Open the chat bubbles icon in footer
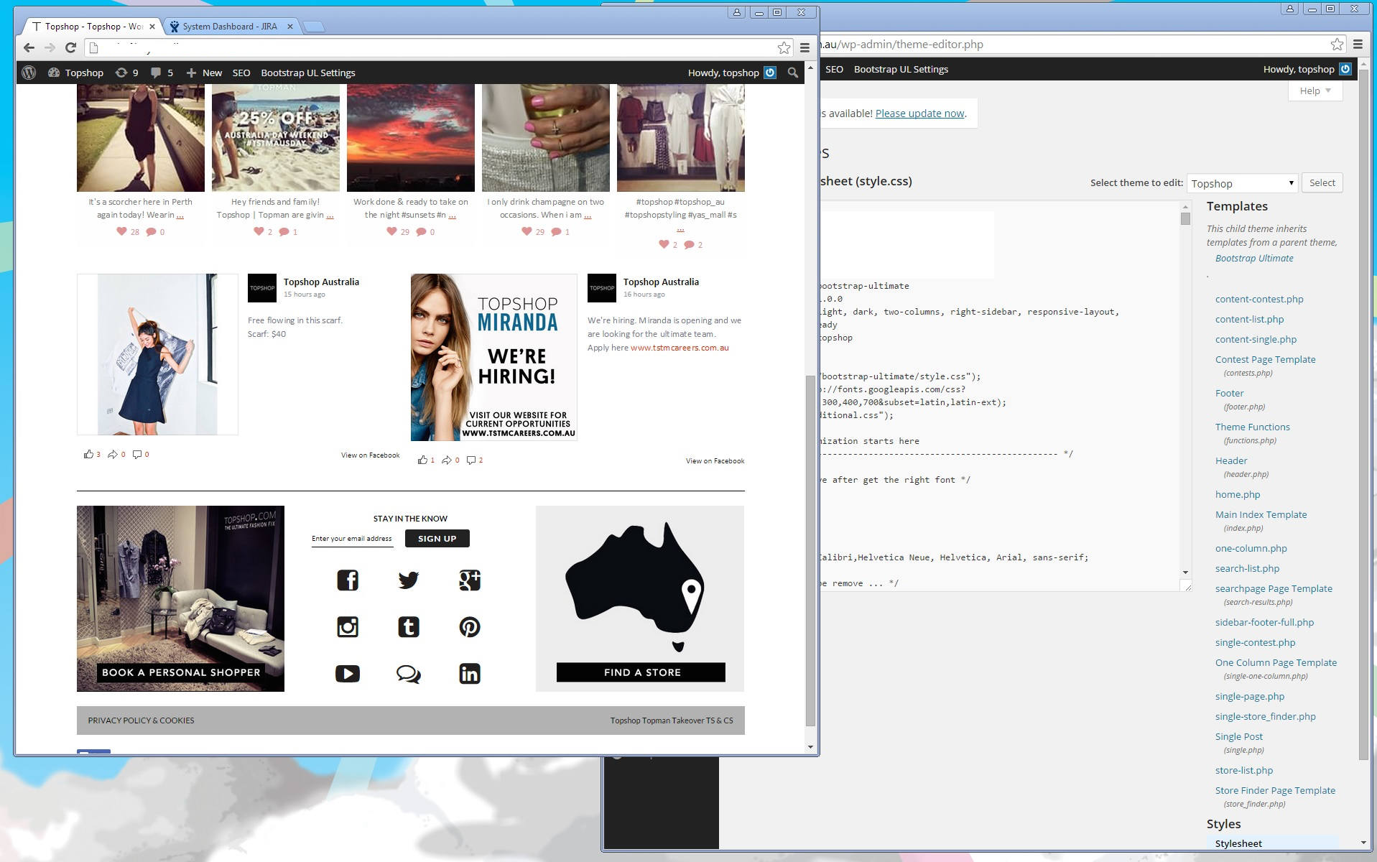This screenshot has width=1377, height=862. [x=409, y=674]
